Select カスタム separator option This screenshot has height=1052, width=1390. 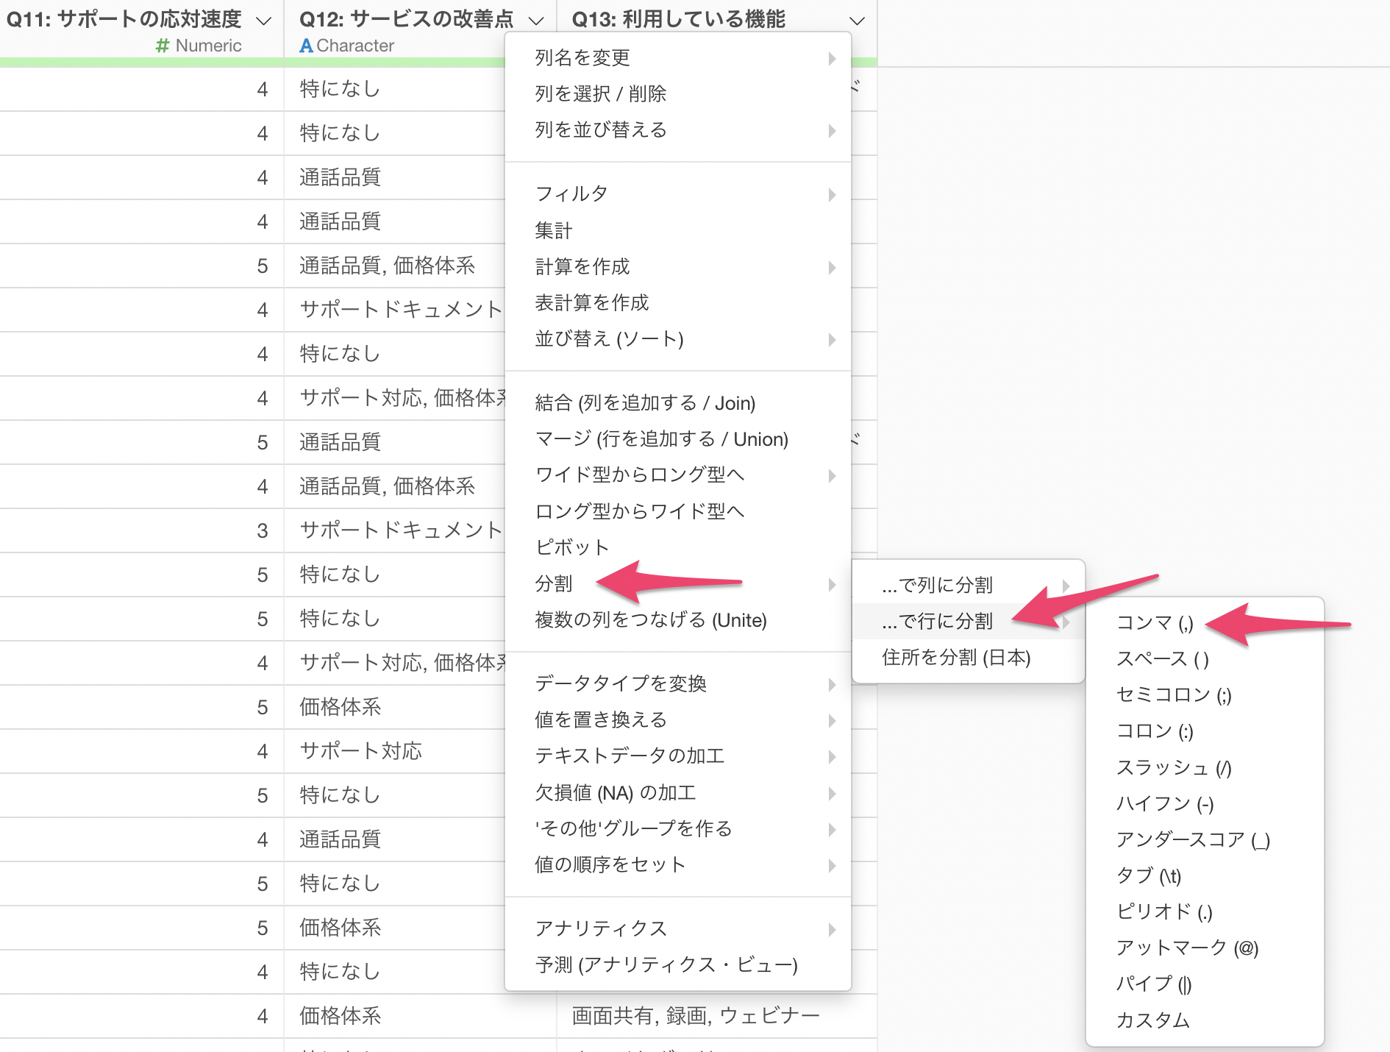click(1205, 1020)
